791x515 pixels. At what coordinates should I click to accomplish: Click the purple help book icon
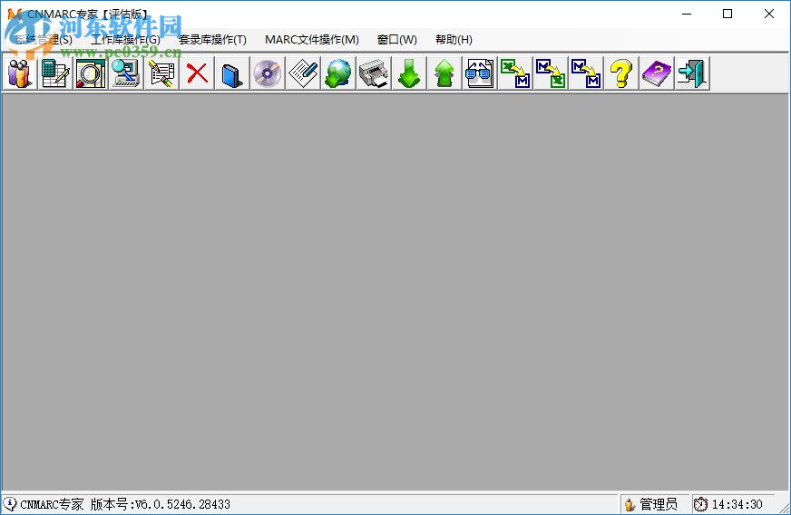coord(657,73)
